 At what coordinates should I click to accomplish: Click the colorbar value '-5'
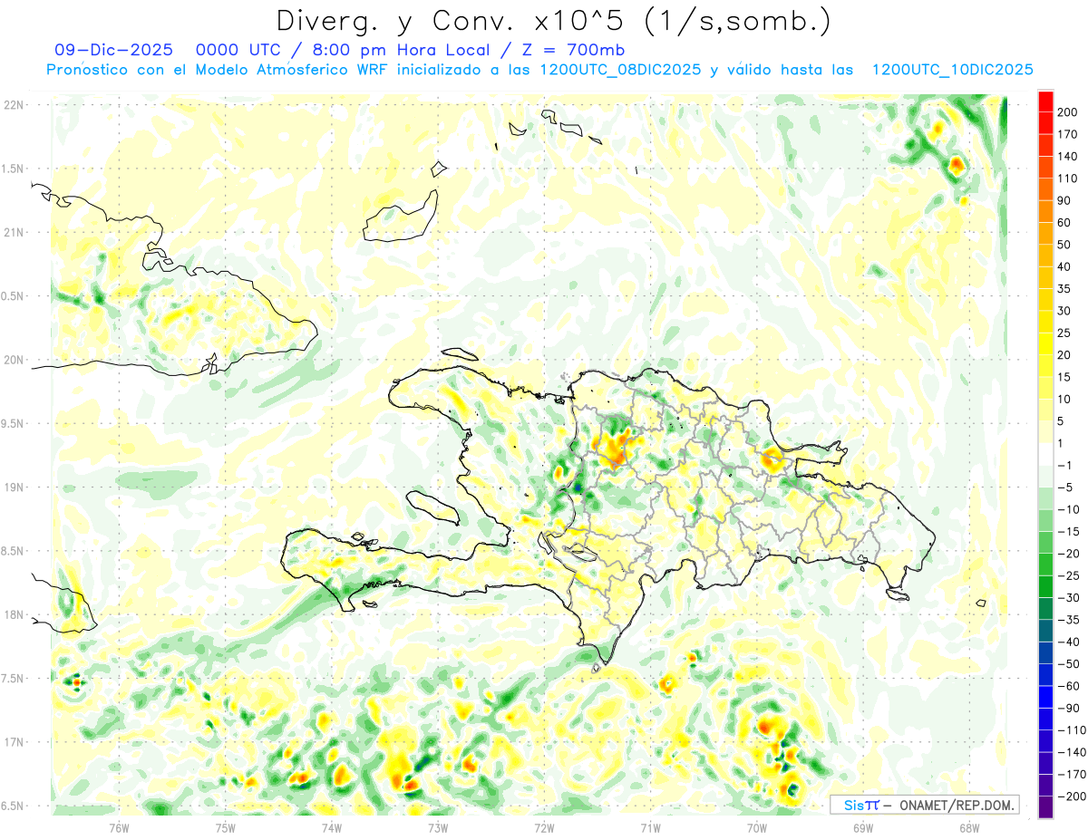(1065, 488)
